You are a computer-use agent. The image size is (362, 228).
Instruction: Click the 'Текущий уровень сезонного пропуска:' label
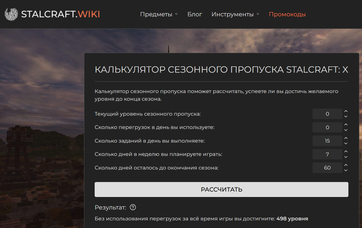tap(148, 114)
